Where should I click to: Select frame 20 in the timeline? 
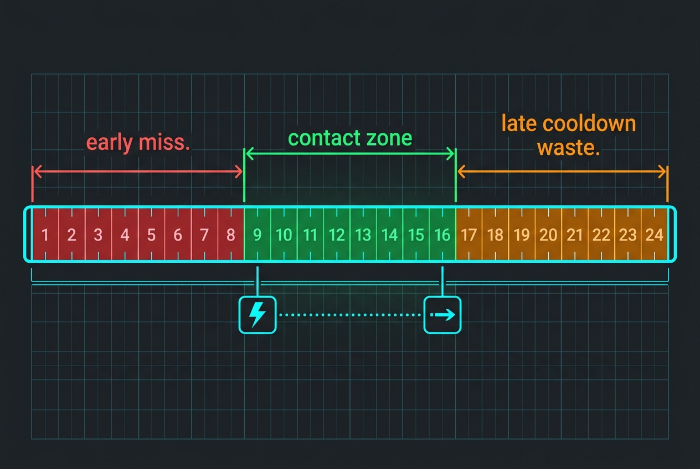point(548,234)
